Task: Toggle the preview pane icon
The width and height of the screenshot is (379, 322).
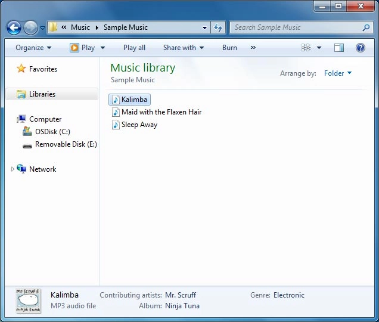Action: pos(338,48)
